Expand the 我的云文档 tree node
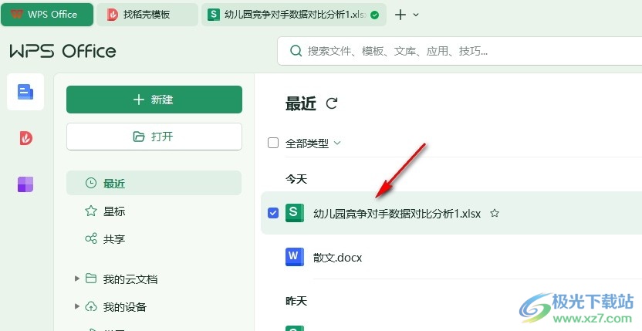This screenshot has height=331, width=642. point(76,279)
